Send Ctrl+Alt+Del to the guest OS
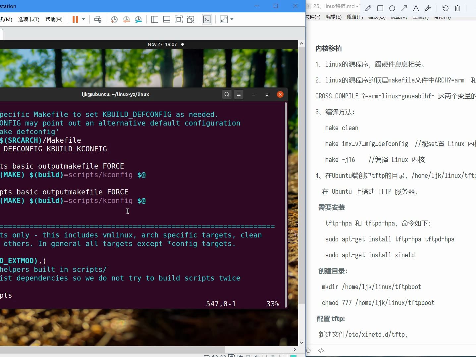This screenshot has height=357, width=476. [98, 19]
